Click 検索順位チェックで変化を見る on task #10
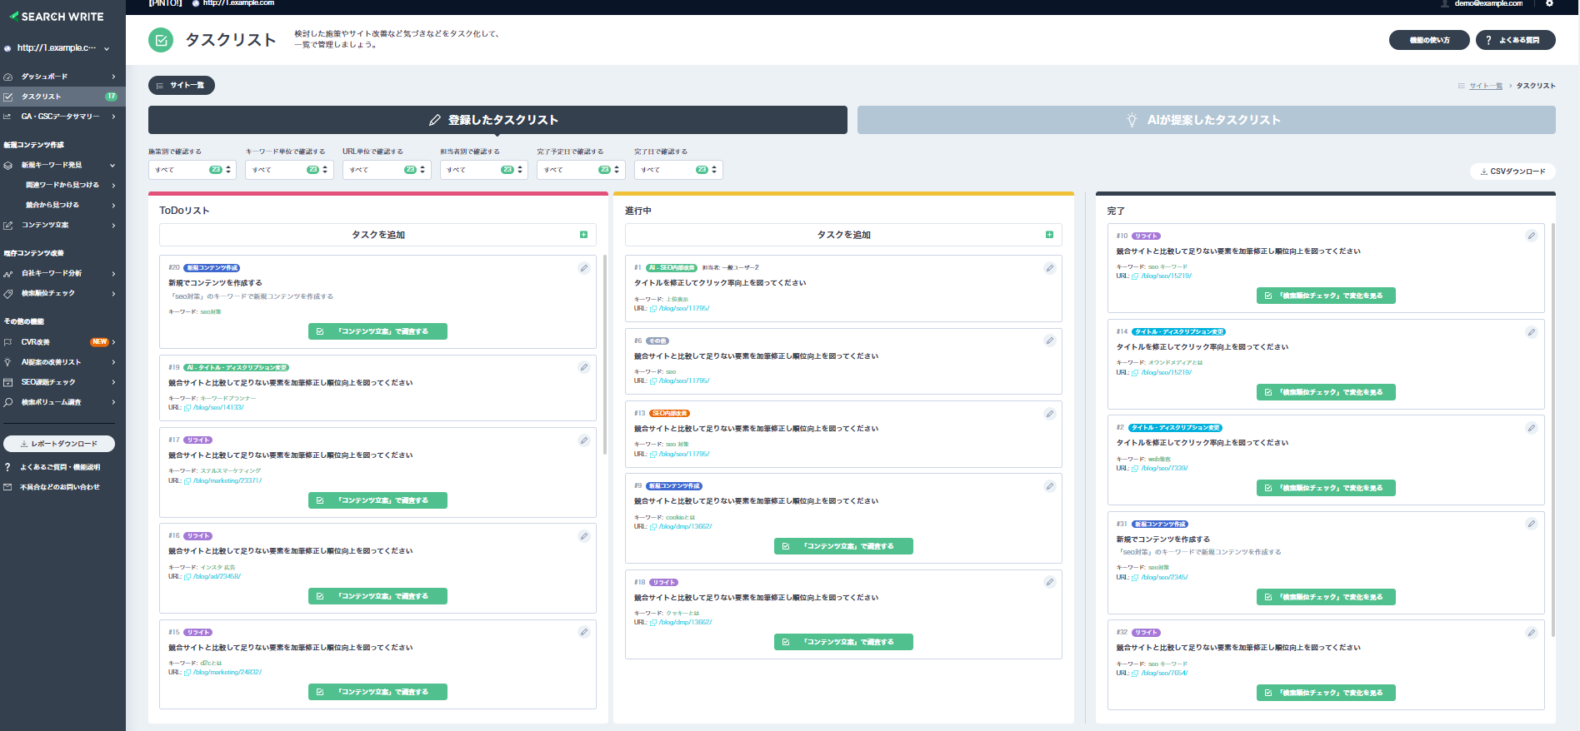Image resolution: width=1580 pixels, height=731 pixels. (1326, 296)
